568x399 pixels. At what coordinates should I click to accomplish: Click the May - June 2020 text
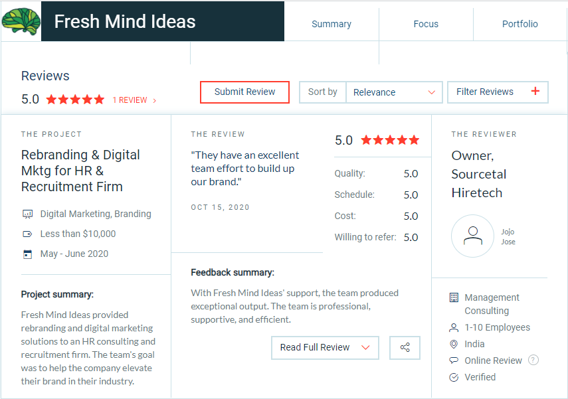click(x=74, y=254)
